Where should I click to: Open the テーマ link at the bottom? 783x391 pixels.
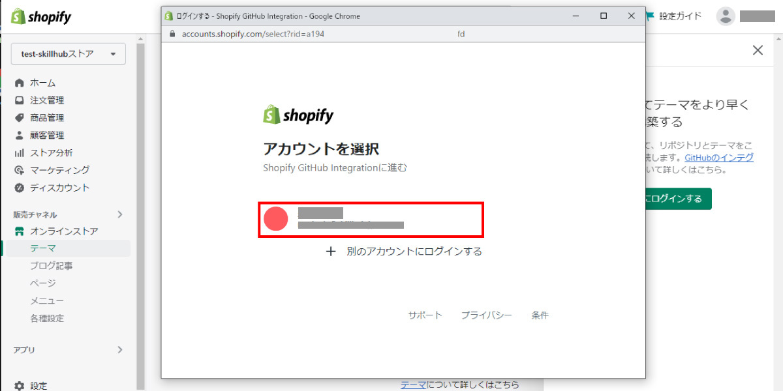pos(413,384)
